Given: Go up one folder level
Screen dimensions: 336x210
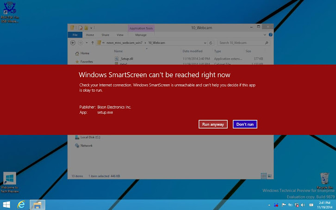Looking at the screenshot, I should (93, 43).
